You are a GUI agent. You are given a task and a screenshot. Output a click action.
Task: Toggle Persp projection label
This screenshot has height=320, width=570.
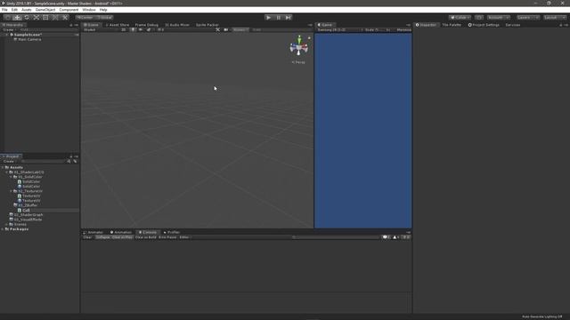298,62
